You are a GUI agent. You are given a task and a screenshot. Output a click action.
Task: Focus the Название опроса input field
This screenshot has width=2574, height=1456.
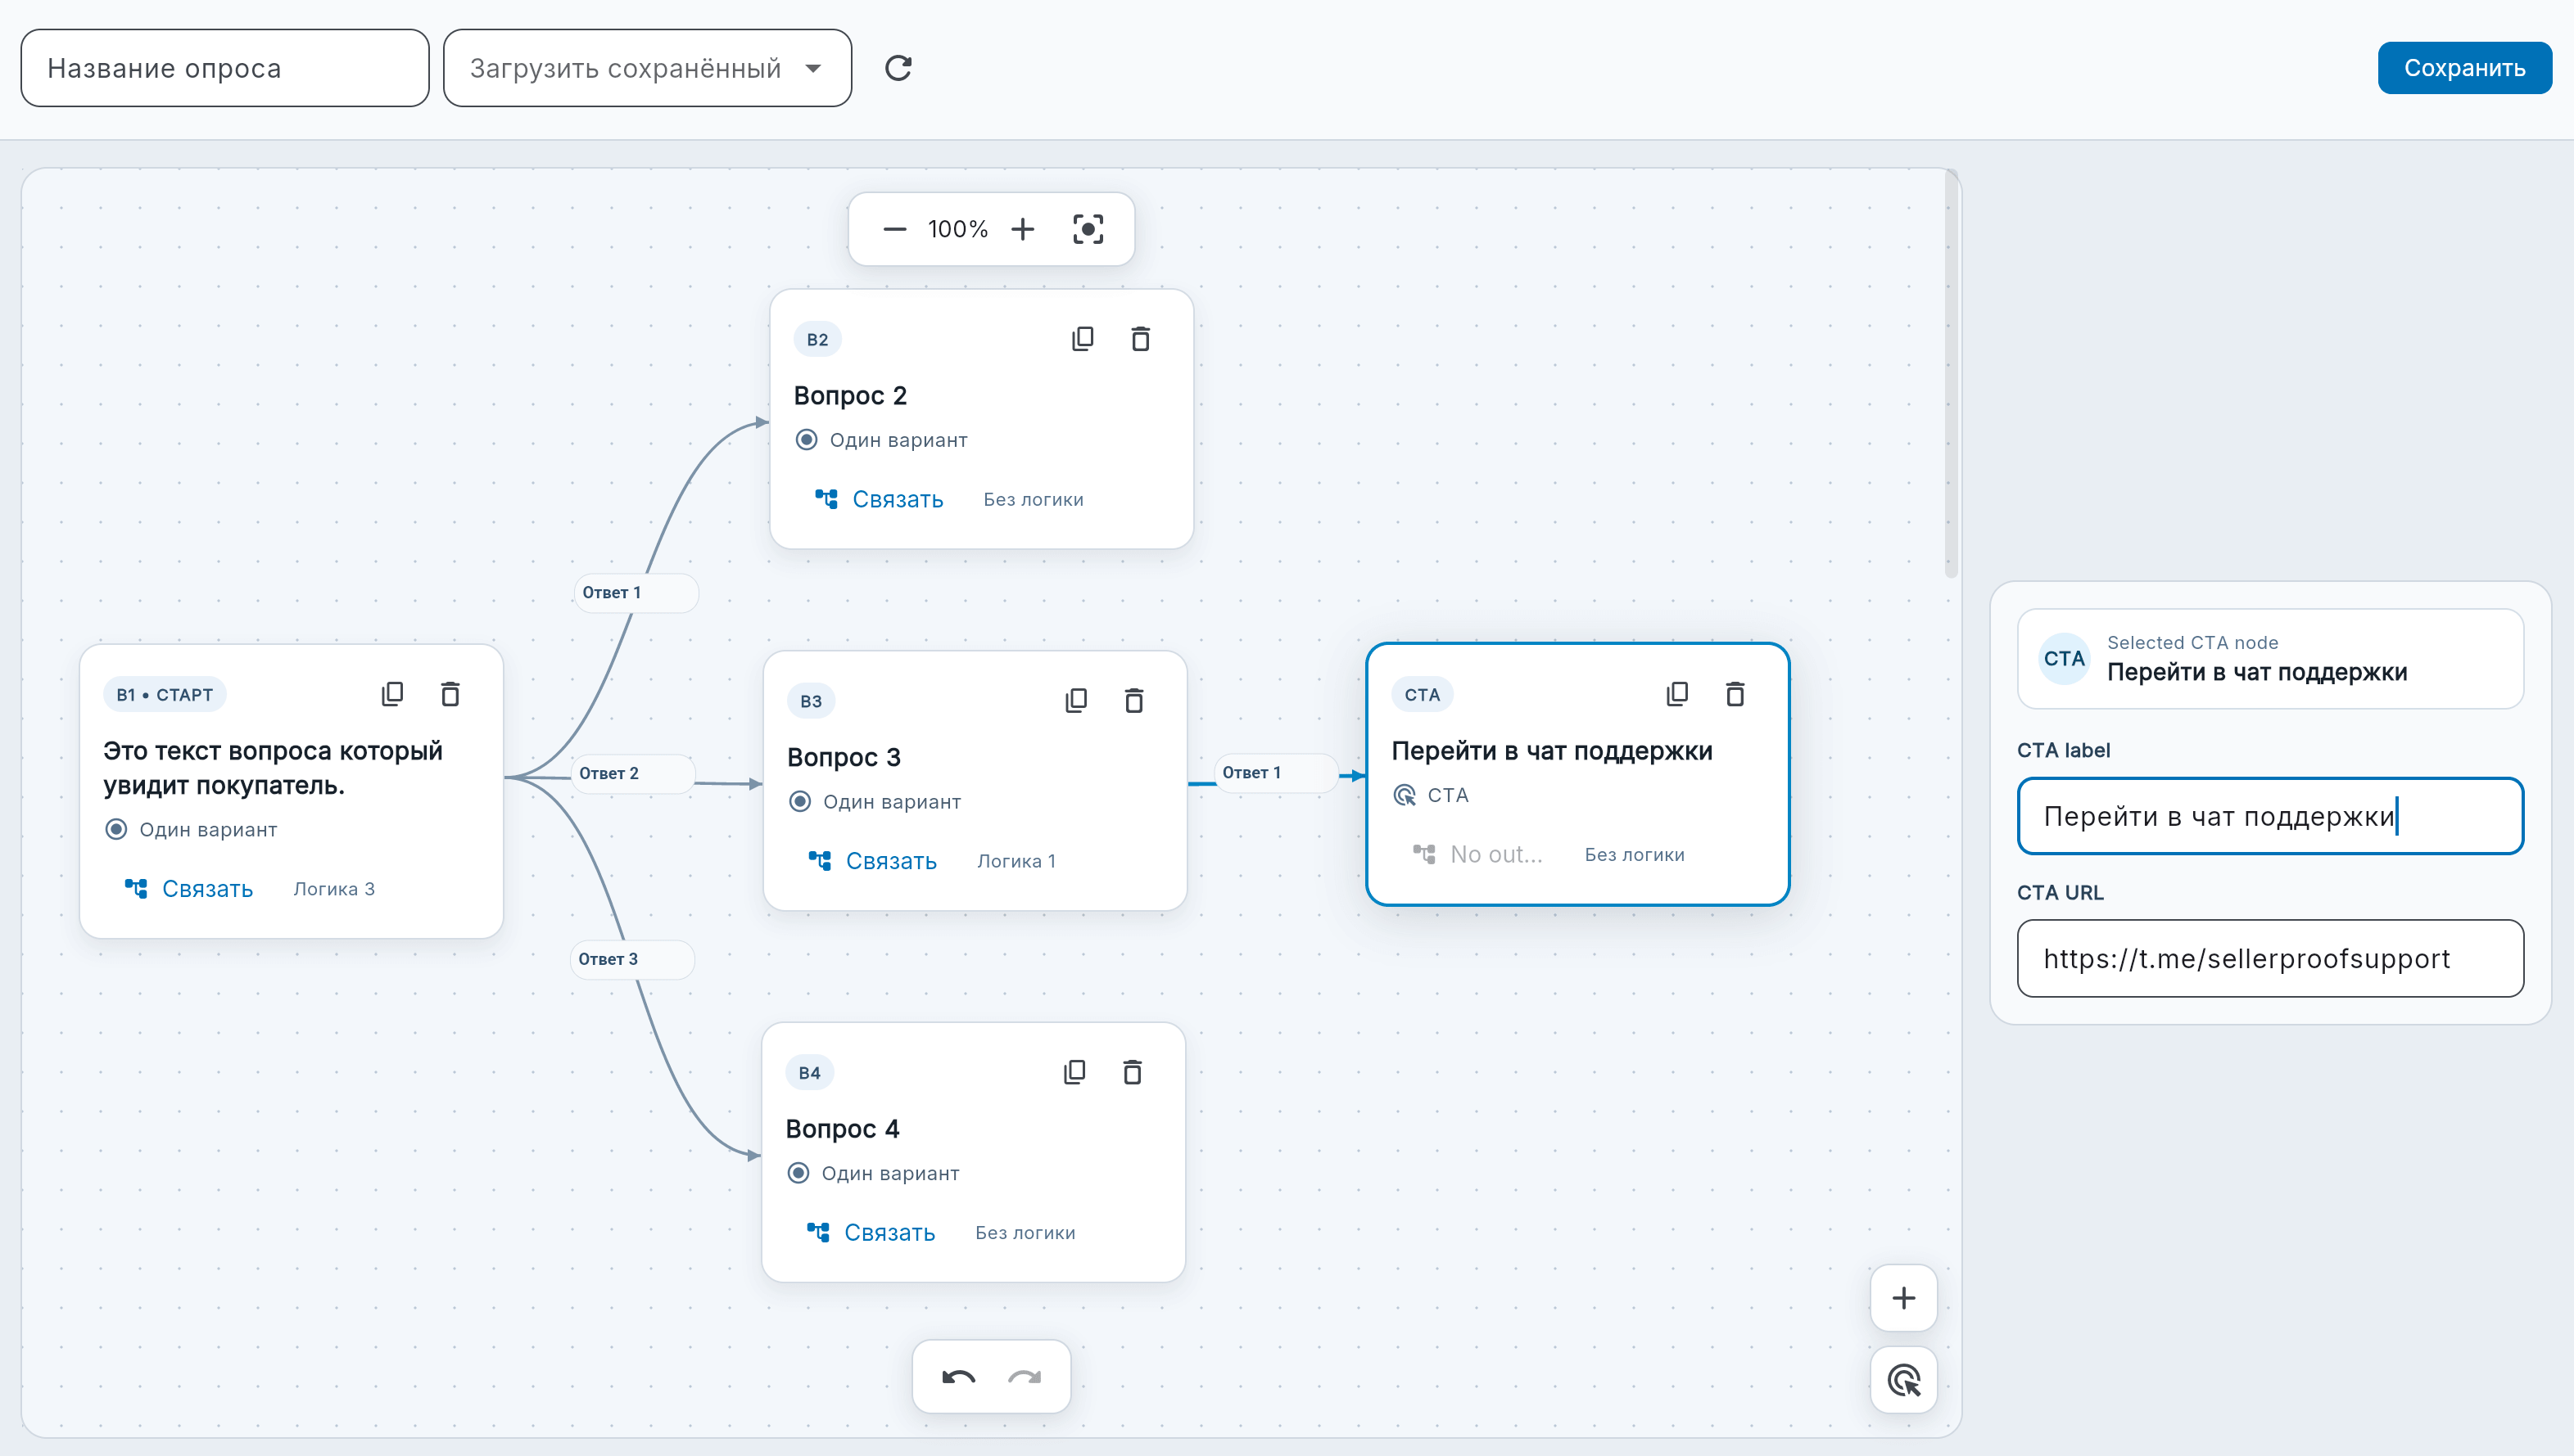point(225,68)
